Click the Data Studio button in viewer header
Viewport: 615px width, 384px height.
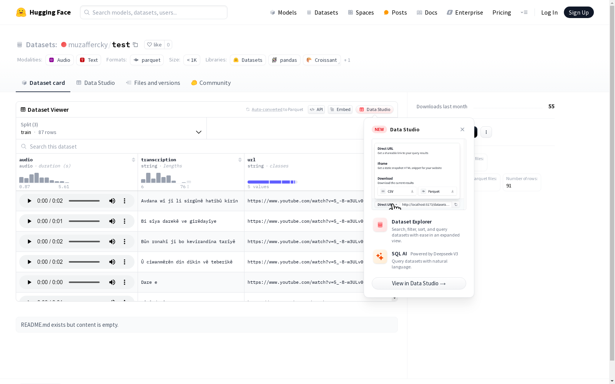375,109
